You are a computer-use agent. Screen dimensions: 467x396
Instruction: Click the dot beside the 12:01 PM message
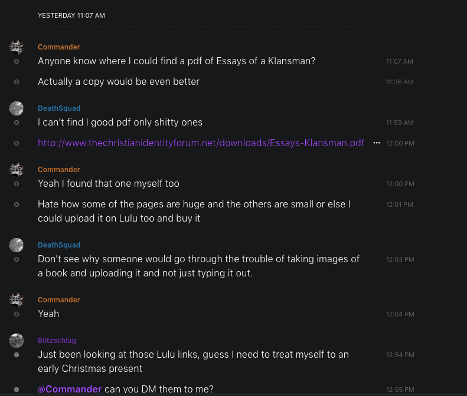pos(17,204)
